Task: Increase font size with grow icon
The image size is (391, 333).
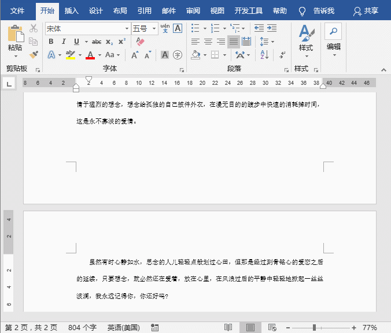Action: 135,55
